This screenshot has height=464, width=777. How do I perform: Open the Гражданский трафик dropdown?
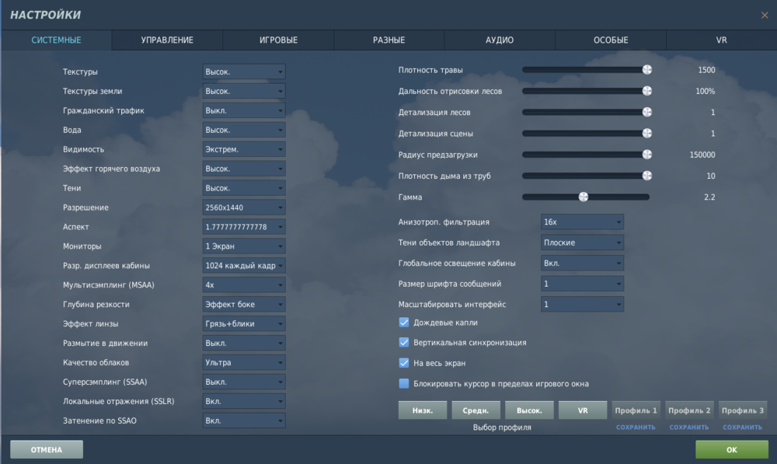coord(244,110)
